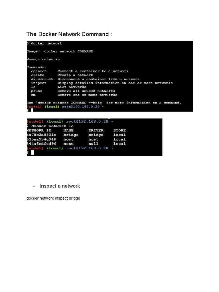219x292 pixels.
Task: Click the 'host' network name
Action: click(68, 139)
